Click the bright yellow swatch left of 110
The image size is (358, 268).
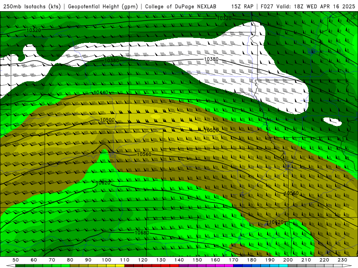(x=120, y=266)
